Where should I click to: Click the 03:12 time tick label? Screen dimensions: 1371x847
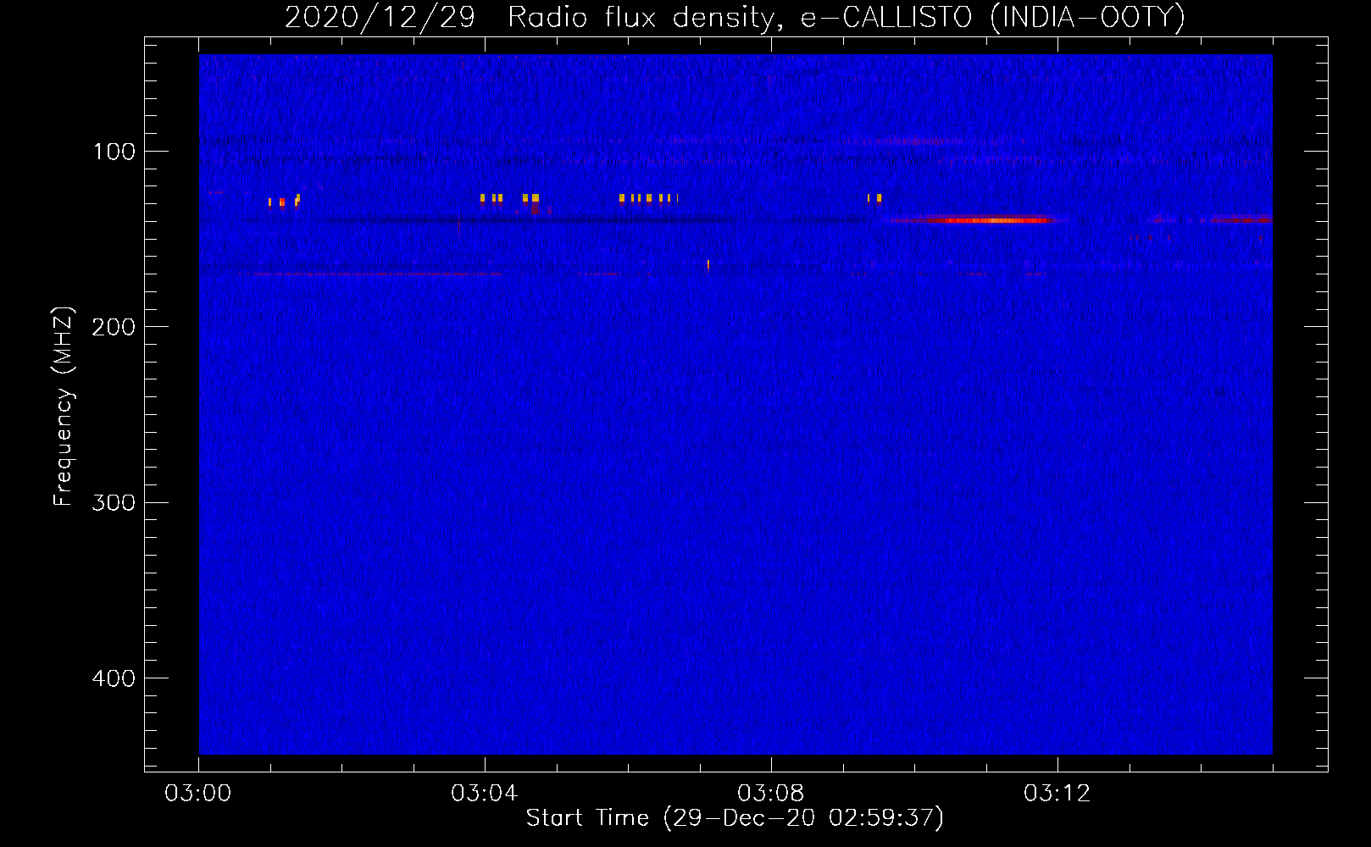click(1057, 794)
